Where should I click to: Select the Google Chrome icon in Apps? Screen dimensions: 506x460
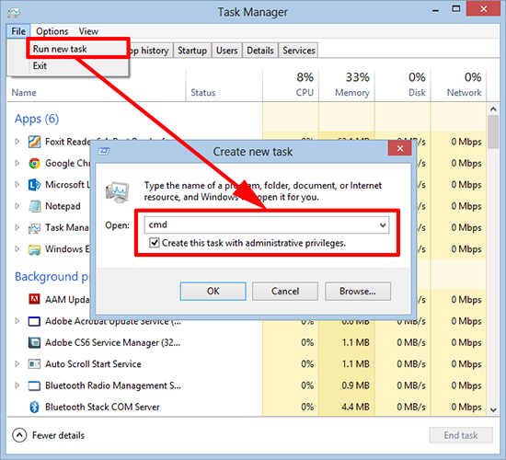click(34, 164)
